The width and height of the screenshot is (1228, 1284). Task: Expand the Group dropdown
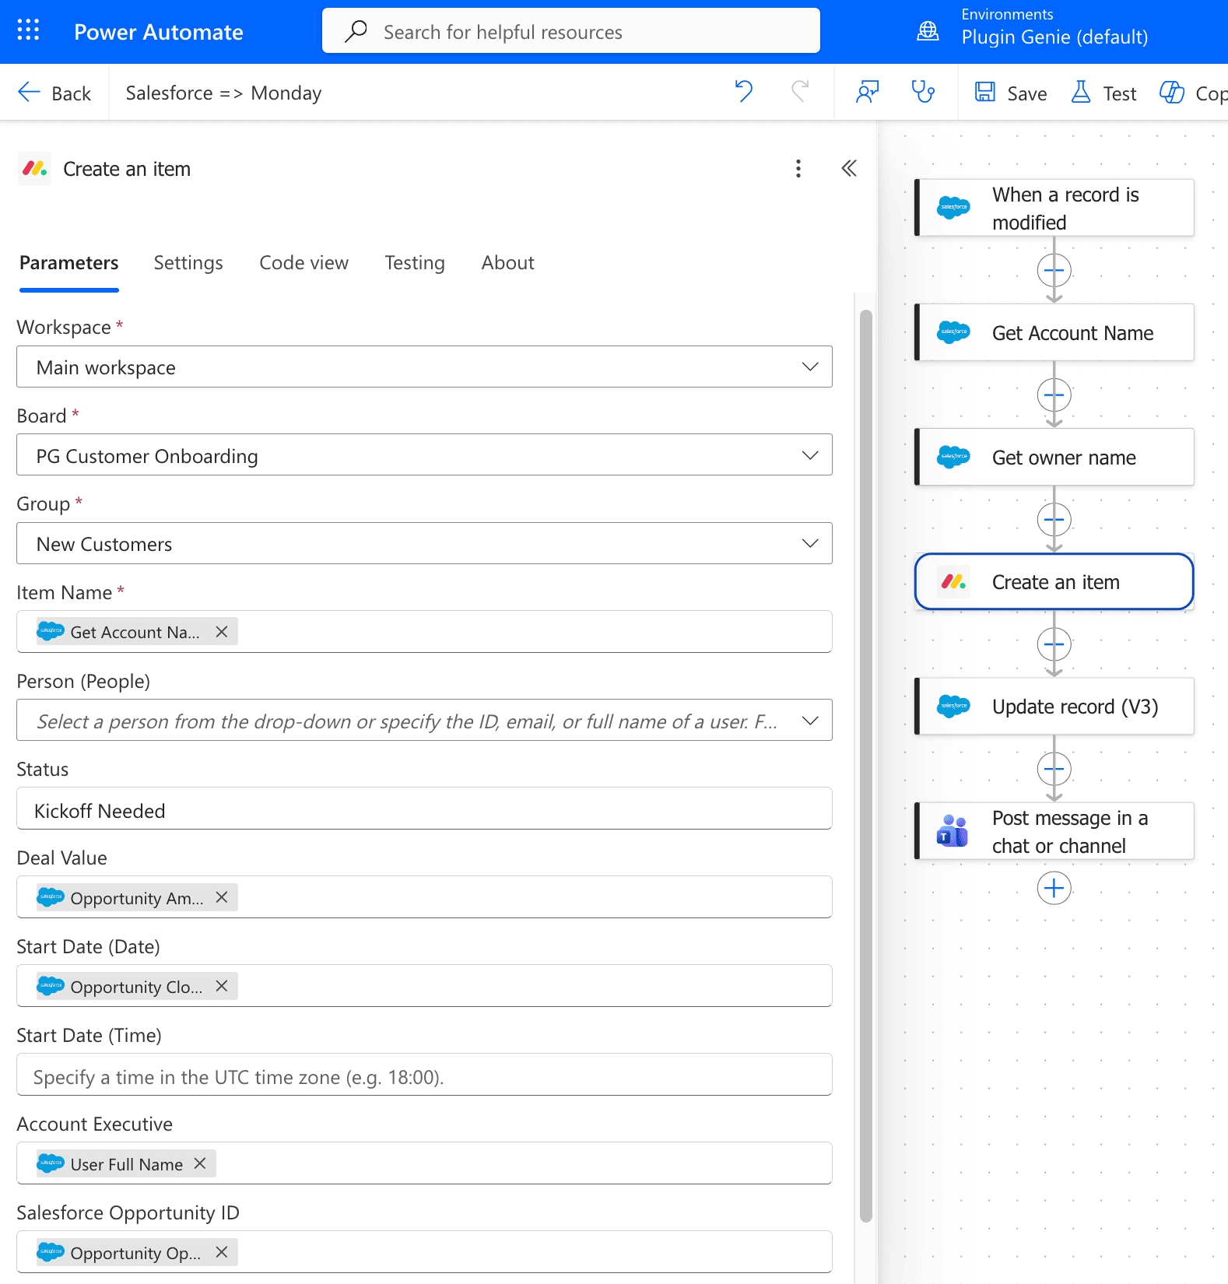coord(810,543)
